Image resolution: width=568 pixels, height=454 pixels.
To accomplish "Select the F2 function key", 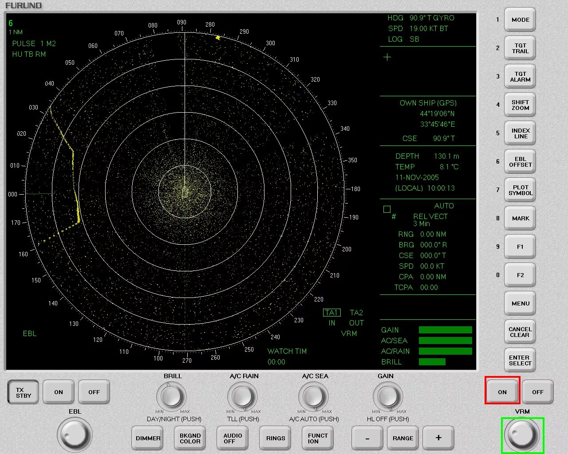I will pos(520,275).
